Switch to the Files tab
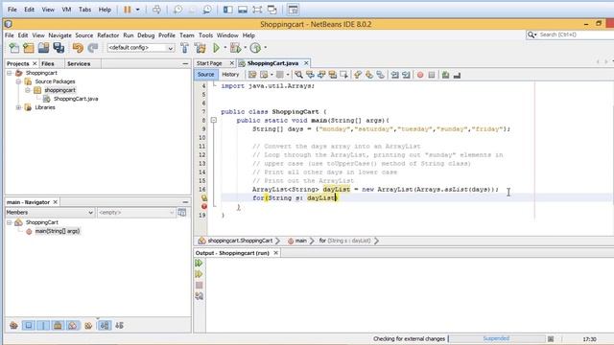Screen dimensions: 614x345 pyautogui.click(x=48, y=63)
